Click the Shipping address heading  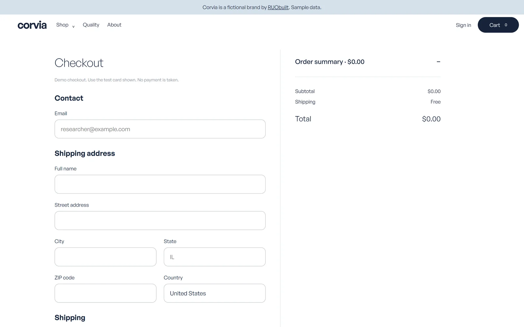[85, 153]
